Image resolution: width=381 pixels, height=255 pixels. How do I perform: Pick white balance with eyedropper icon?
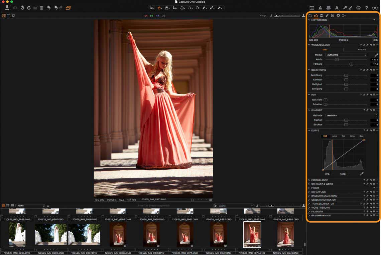(x=376, y=55)
